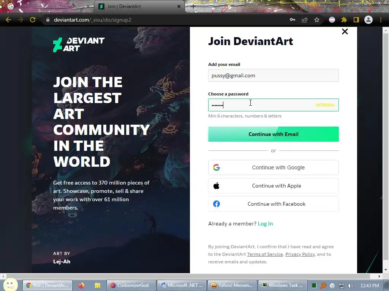The image size is (389, 291).
Task: Click the address bar URL
Action: tap(93, 20)
